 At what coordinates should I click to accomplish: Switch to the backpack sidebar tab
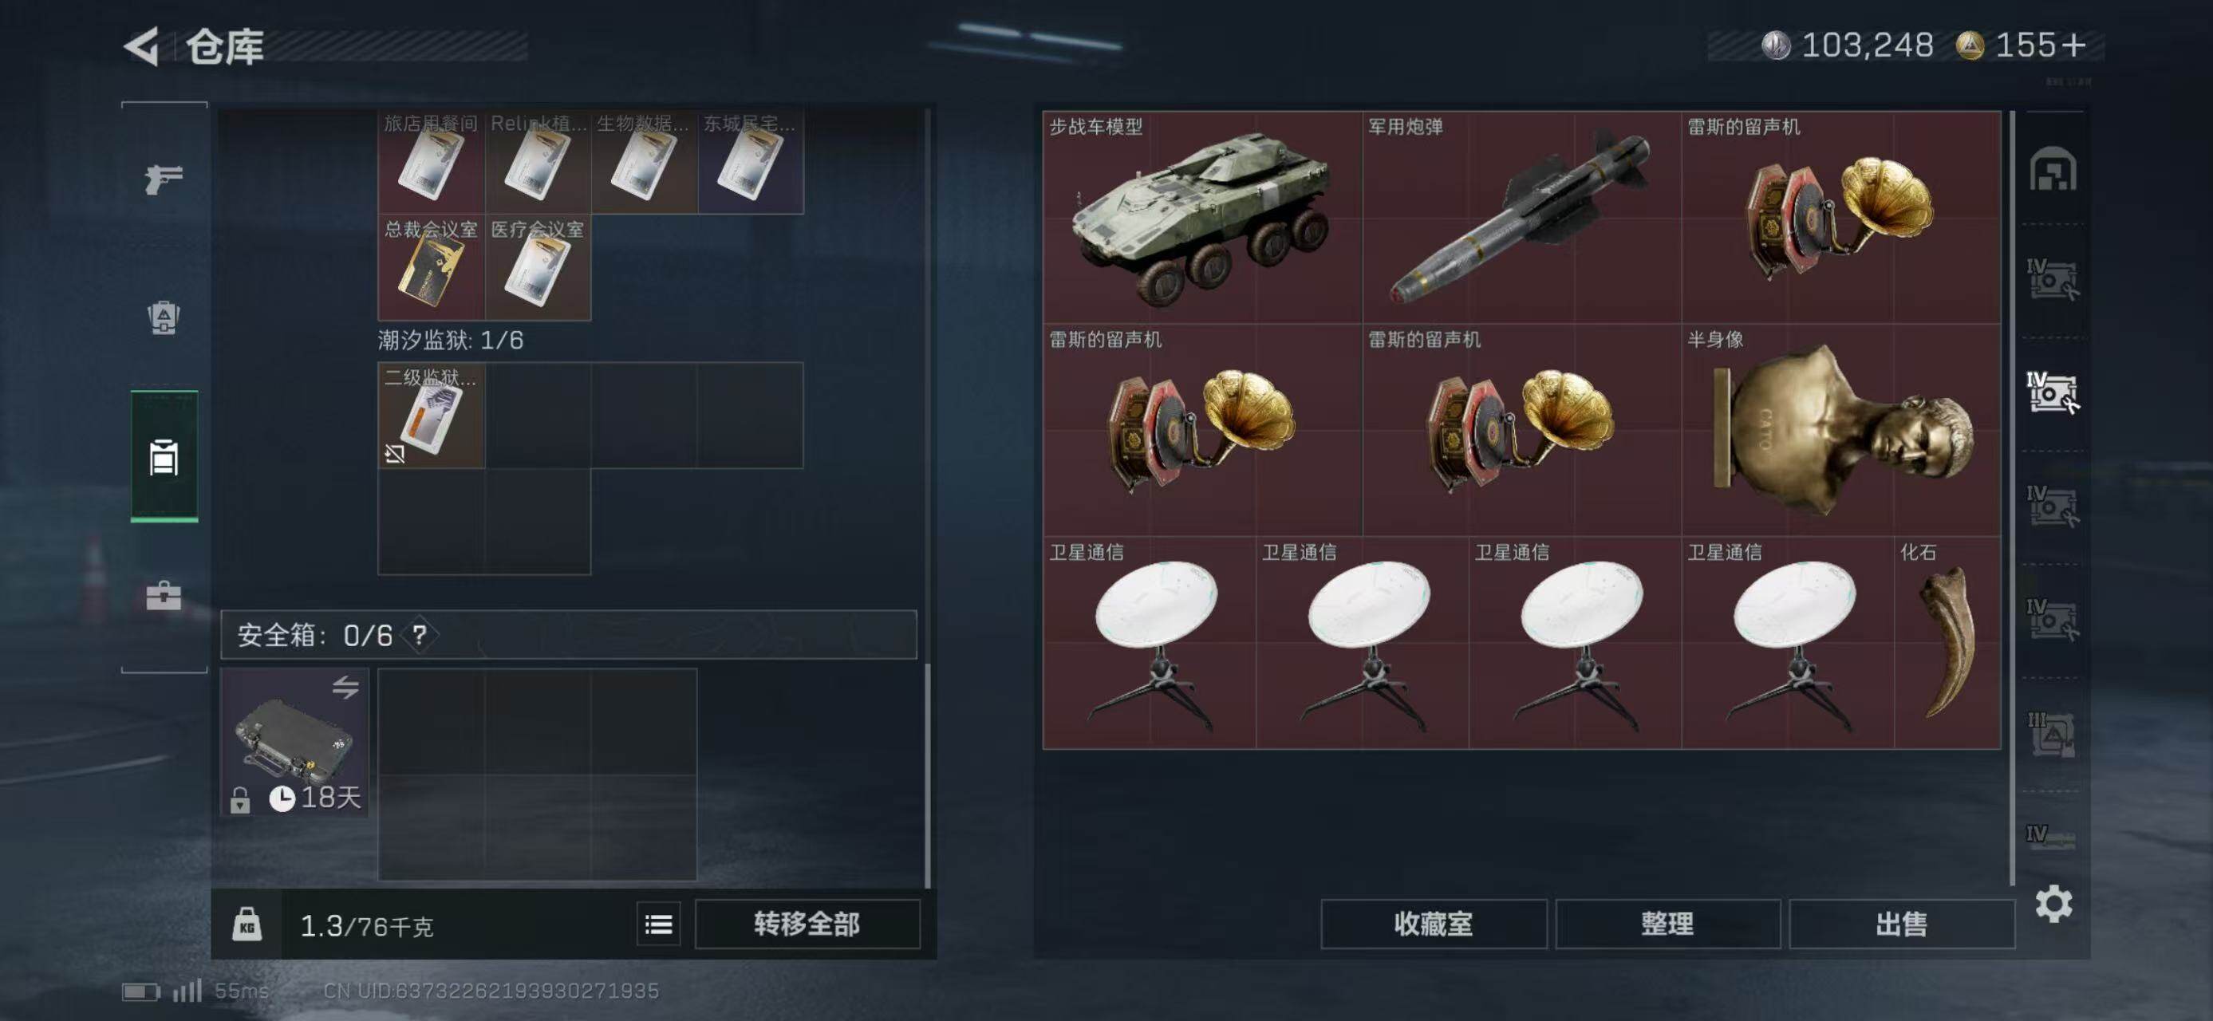[x=164, y=317]
